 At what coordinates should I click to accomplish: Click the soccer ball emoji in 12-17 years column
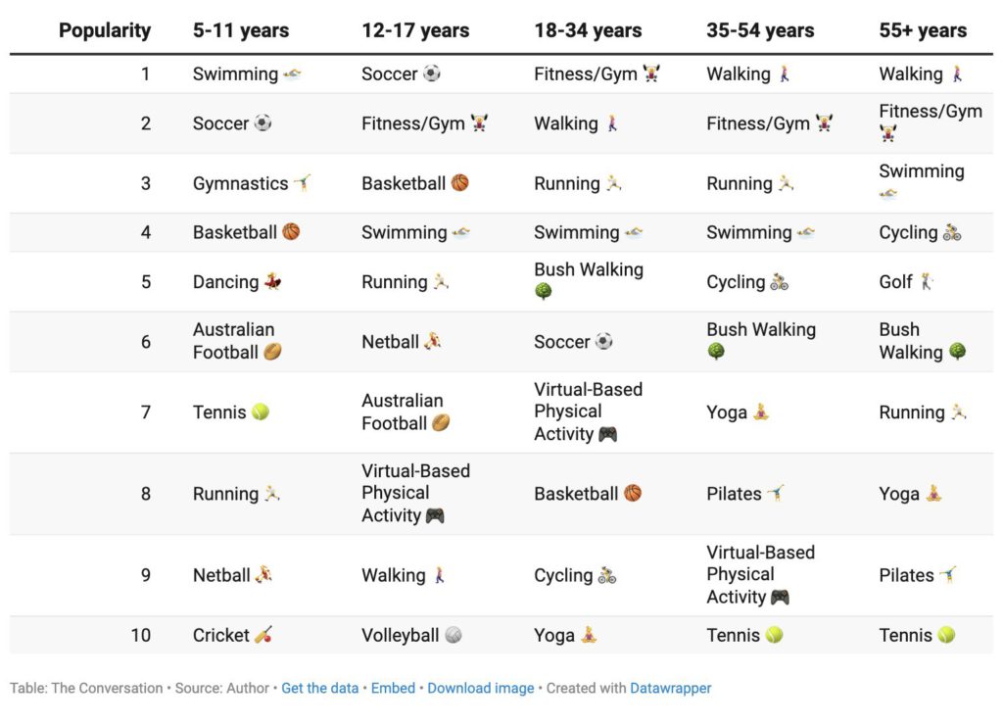coord(432,74)
